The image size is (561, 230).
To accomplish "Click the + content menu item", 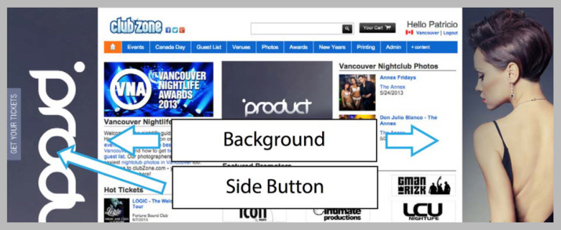I will pos(420,47).
